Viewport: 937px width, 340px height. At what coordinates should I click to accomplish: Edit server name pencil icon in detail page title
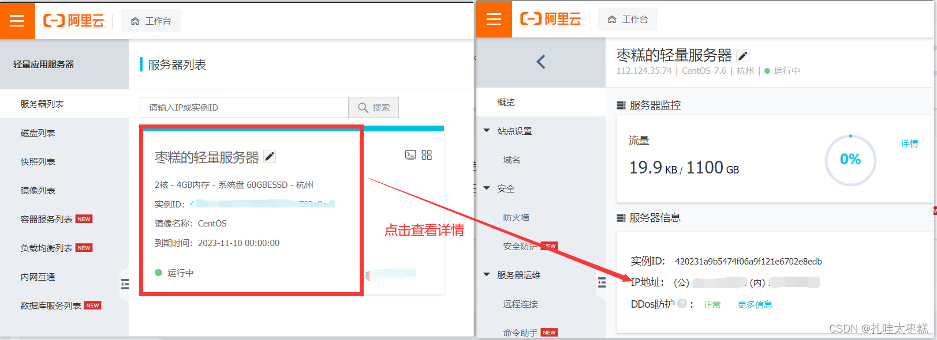pos(743,56)
